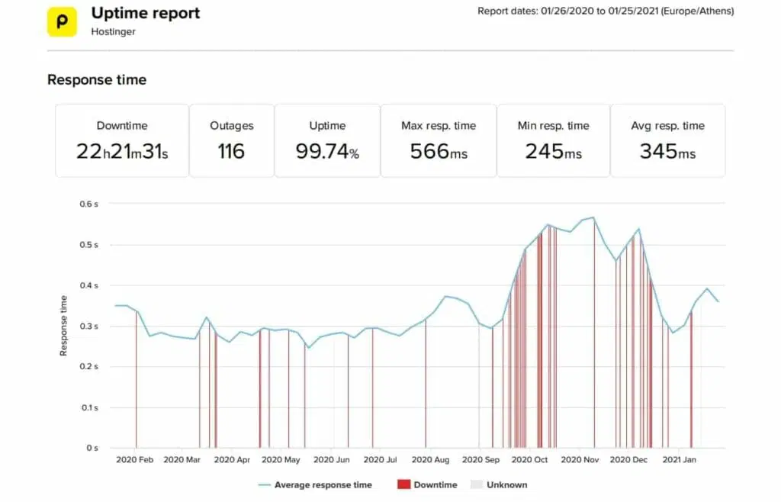Click the 0.6 s axis label

(88, 204)
